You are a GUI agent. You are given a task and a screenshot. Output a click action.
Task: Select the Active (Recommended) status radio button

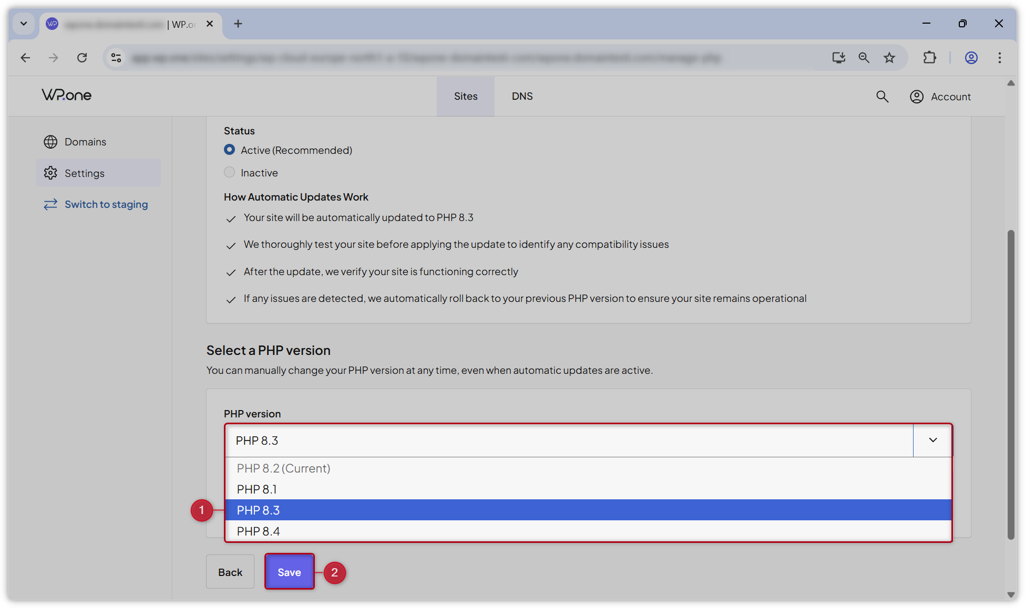[x=229, y=150]
